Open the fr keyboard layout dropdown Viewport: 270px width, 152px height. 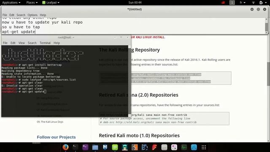pyautogui.click(x=243, y=3)
